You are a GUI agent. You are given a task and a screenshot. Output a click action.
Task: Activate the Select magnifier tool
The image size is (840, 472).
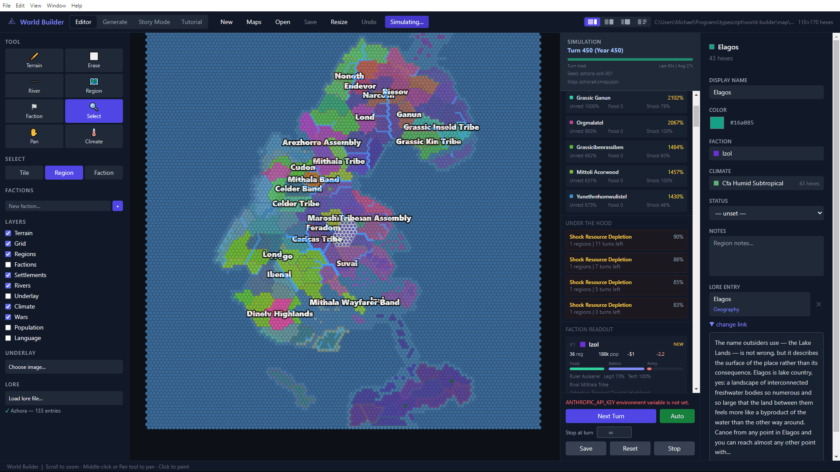94,111
